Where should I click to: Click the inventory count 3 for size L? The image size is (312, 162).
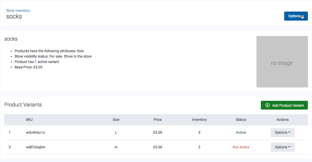(199, 133)
